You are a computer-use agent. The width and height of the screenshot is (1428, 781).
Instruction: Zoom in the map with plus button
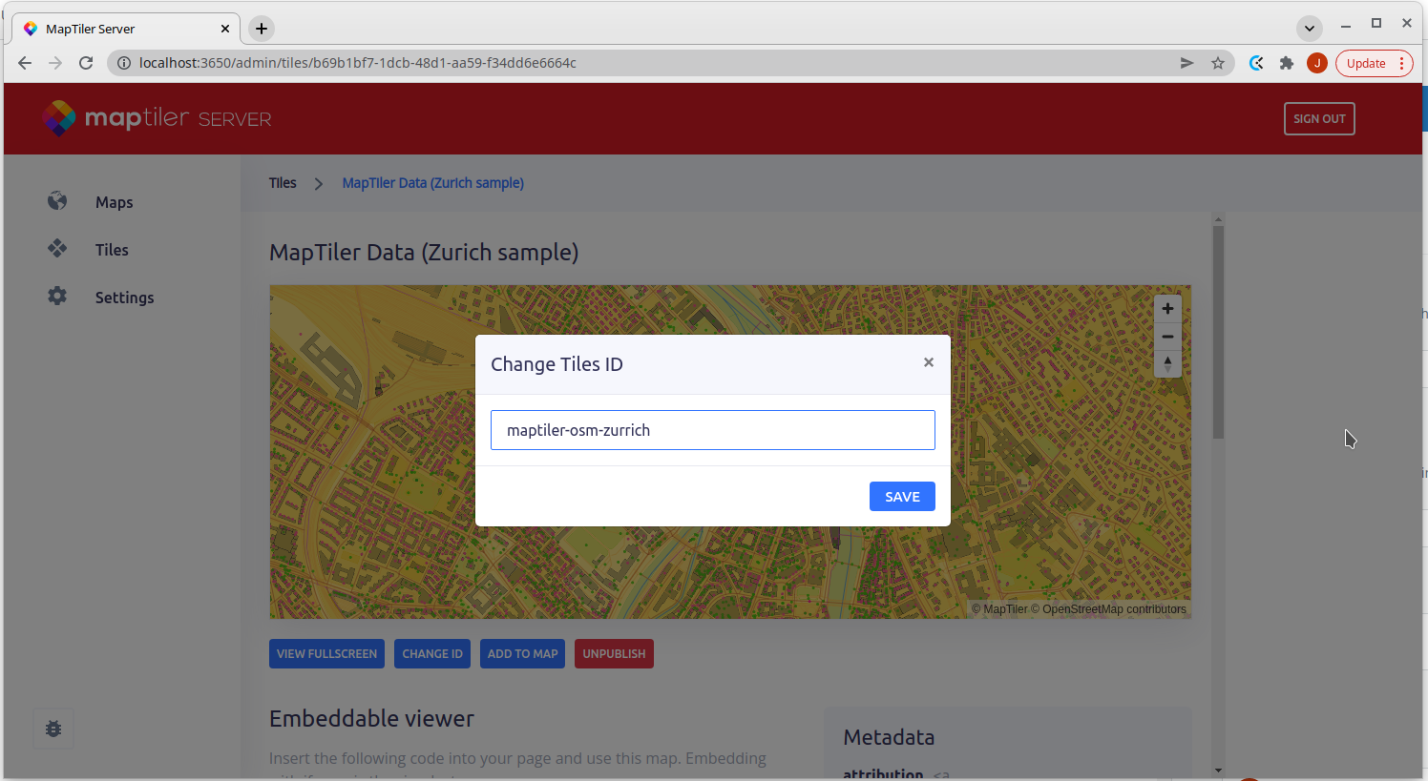point(1167,309)
